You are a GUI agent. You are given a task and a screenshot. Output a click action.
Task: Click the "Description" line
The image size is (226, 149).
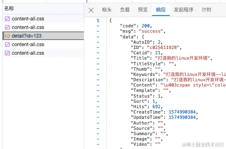coord(178,80)
